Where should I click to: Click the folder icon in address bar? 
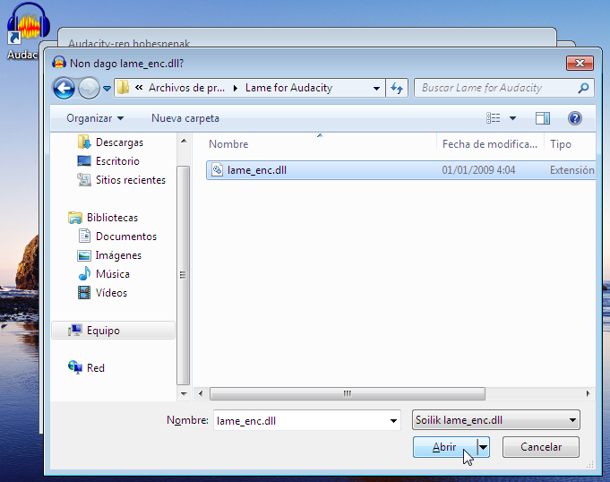click(124, 88)
